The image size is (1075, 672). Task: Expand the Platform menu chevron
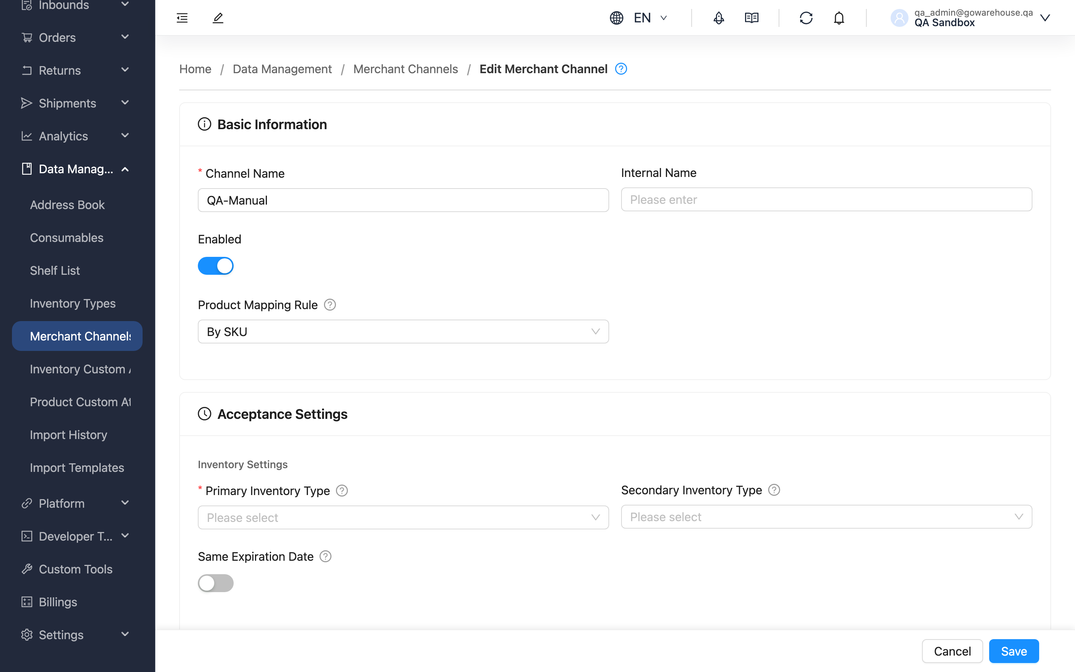[125, 503]
